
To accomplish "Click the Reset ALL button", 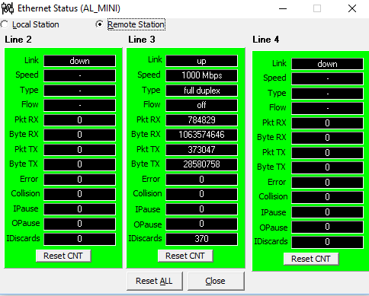I will pyautogui.click(x=155, y=281).
